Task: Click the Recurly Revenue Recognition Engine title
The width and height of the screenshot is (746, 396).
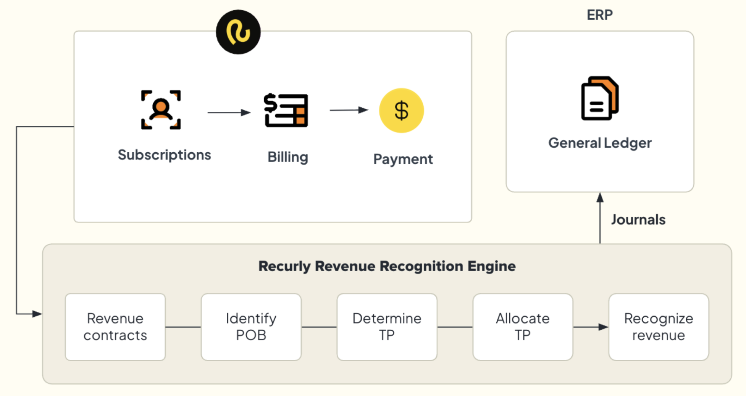Action: (x=387, y=266)
